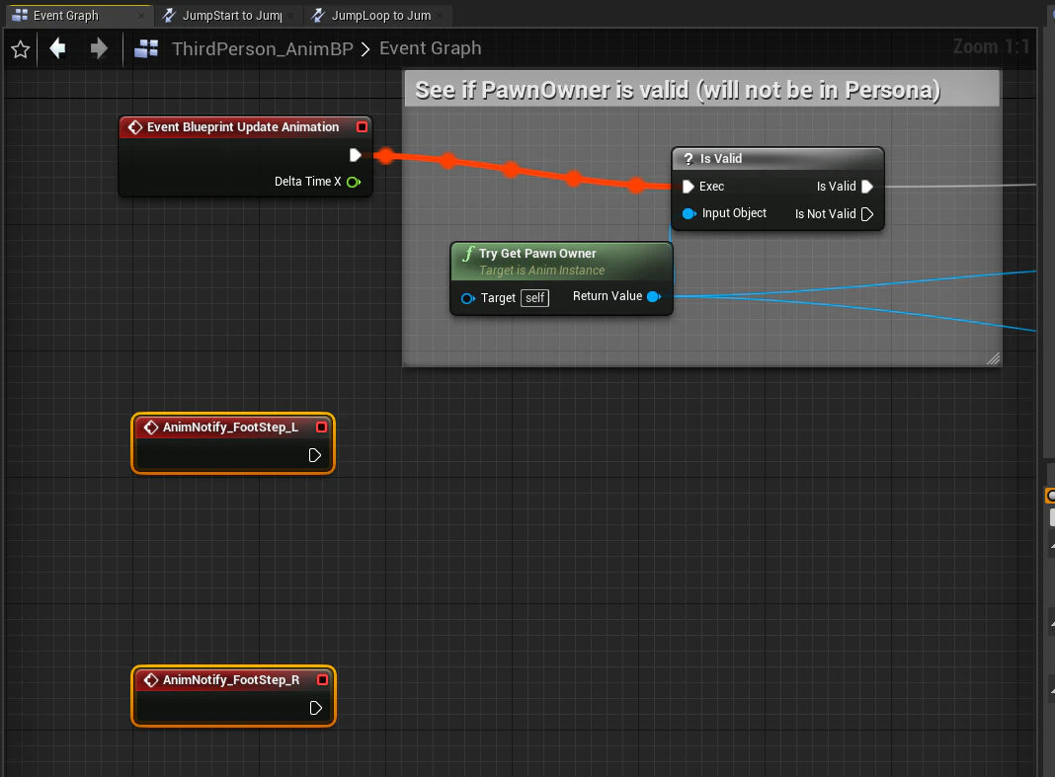Click the Target input pin on Try Get Pawn Owner

[467, 298]
